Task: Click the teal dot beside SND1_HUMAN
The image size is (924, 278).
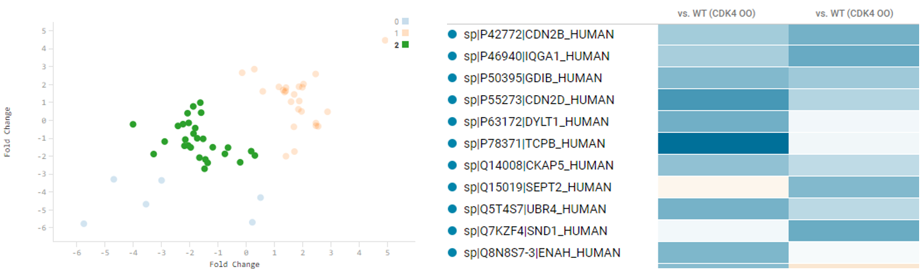Action: pos(453,231)
